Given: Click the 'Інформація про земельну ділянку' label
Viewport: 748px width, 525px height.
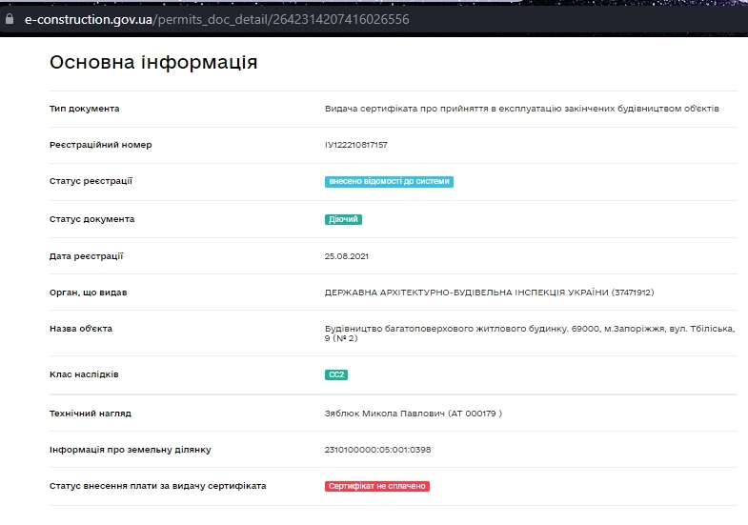Looking at the screenshot, I should (131, 450).
